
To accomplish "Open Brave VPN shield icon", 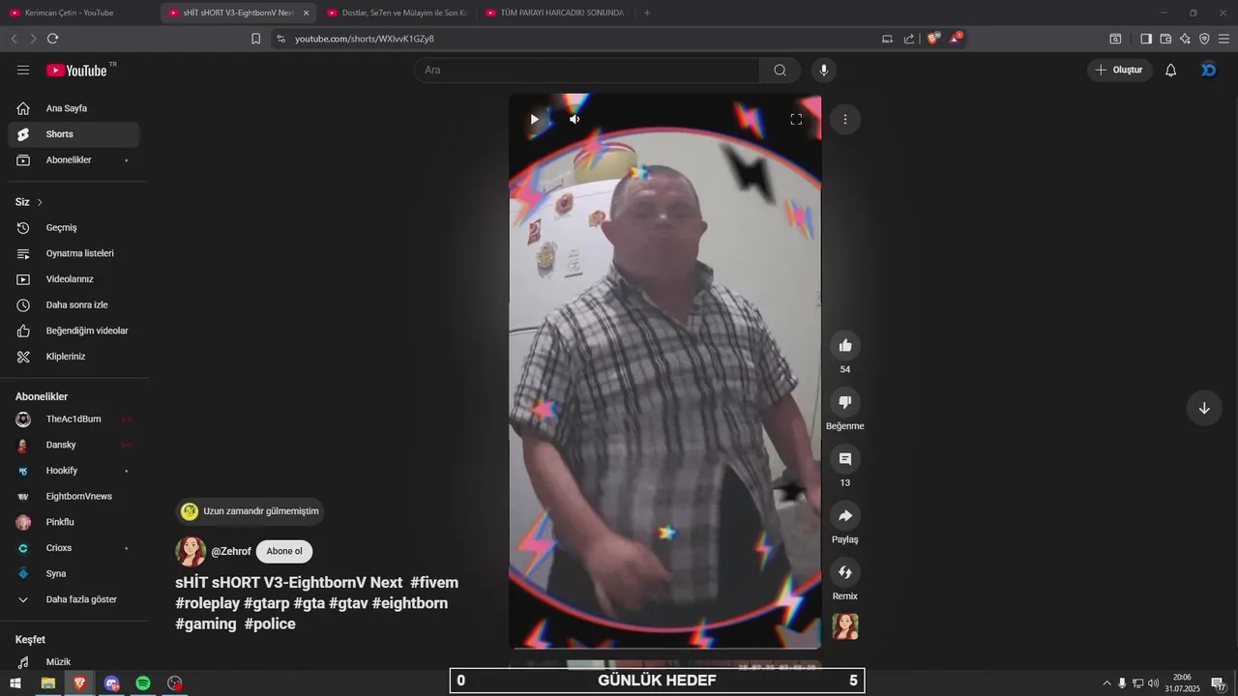I will click(x=1204, y=39).
